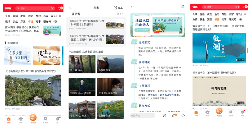
Task: Select the 时事 sub-tab on the 微澜读书会 screen
Action: [x=224, y=19]
